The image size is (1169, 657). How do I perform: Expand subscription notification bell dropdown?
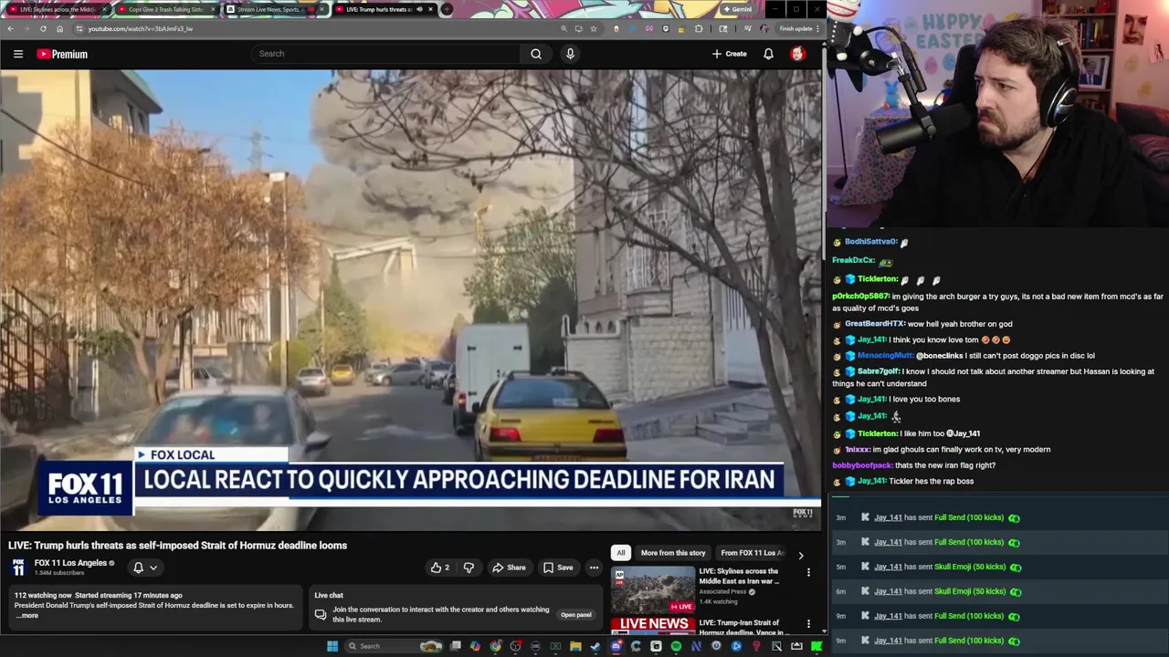(x=145, y=568)
